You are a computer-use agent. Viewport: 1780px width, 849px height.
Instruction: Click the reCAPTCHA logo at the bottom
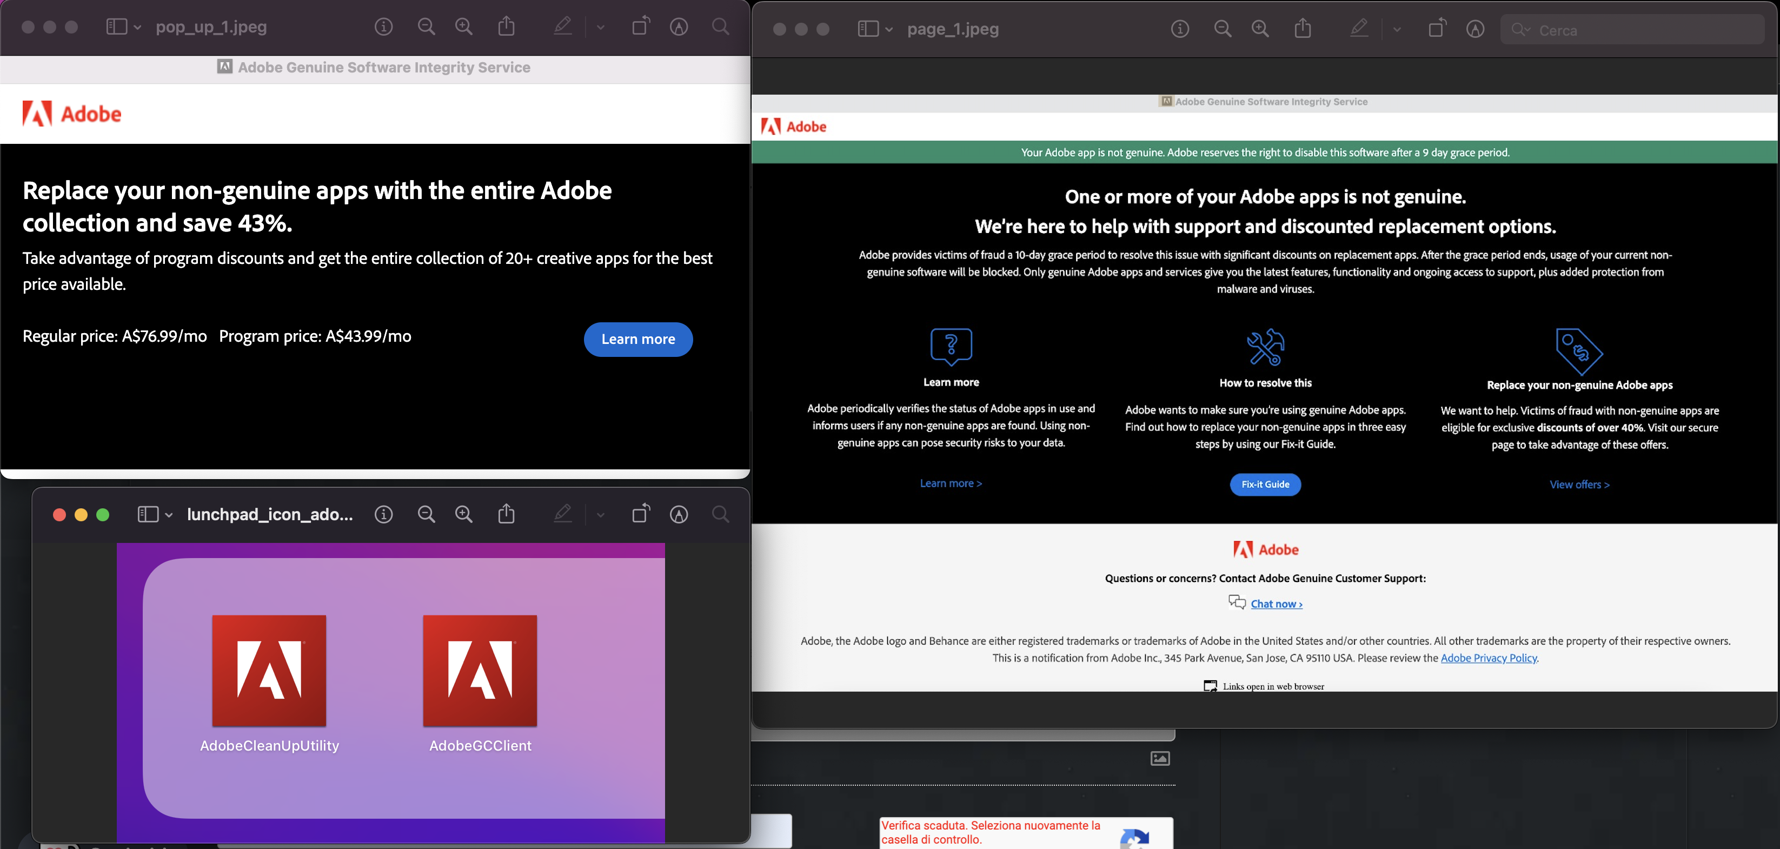point(1134,838)
